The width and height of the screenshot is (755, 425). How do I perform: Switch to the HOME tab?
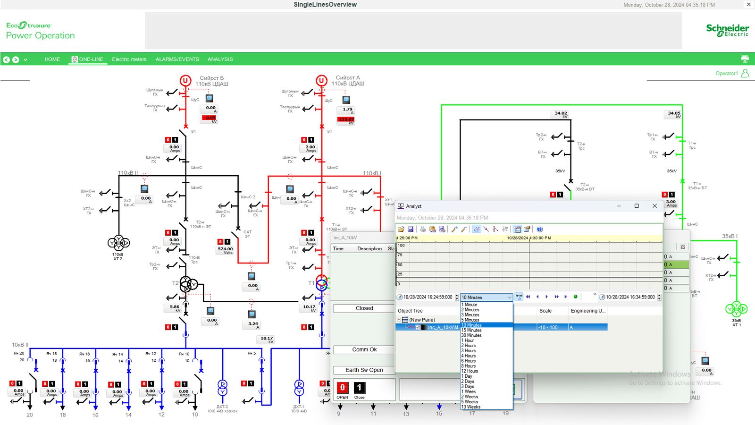pos(52,59)
